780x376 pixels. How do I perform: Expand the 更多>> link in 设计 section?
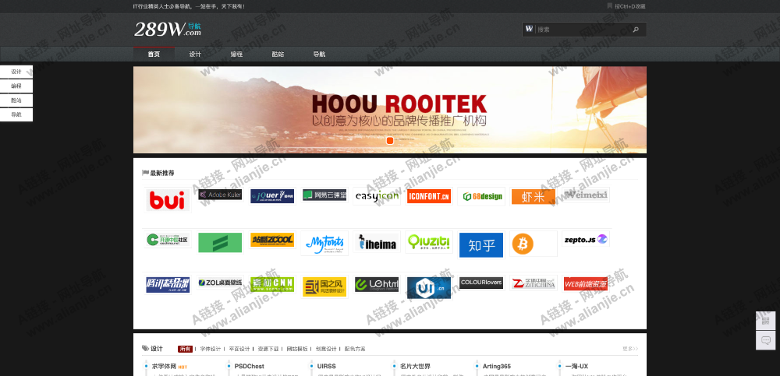[x=630, y=349]
